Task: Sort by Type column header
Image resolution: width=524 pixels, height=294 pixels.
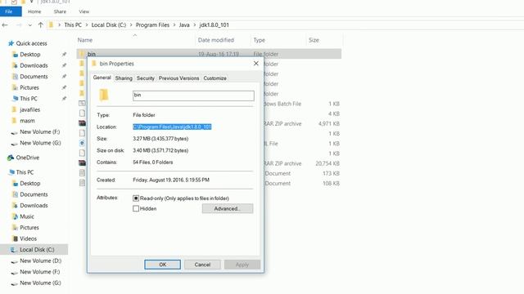Action: point(259,40)
